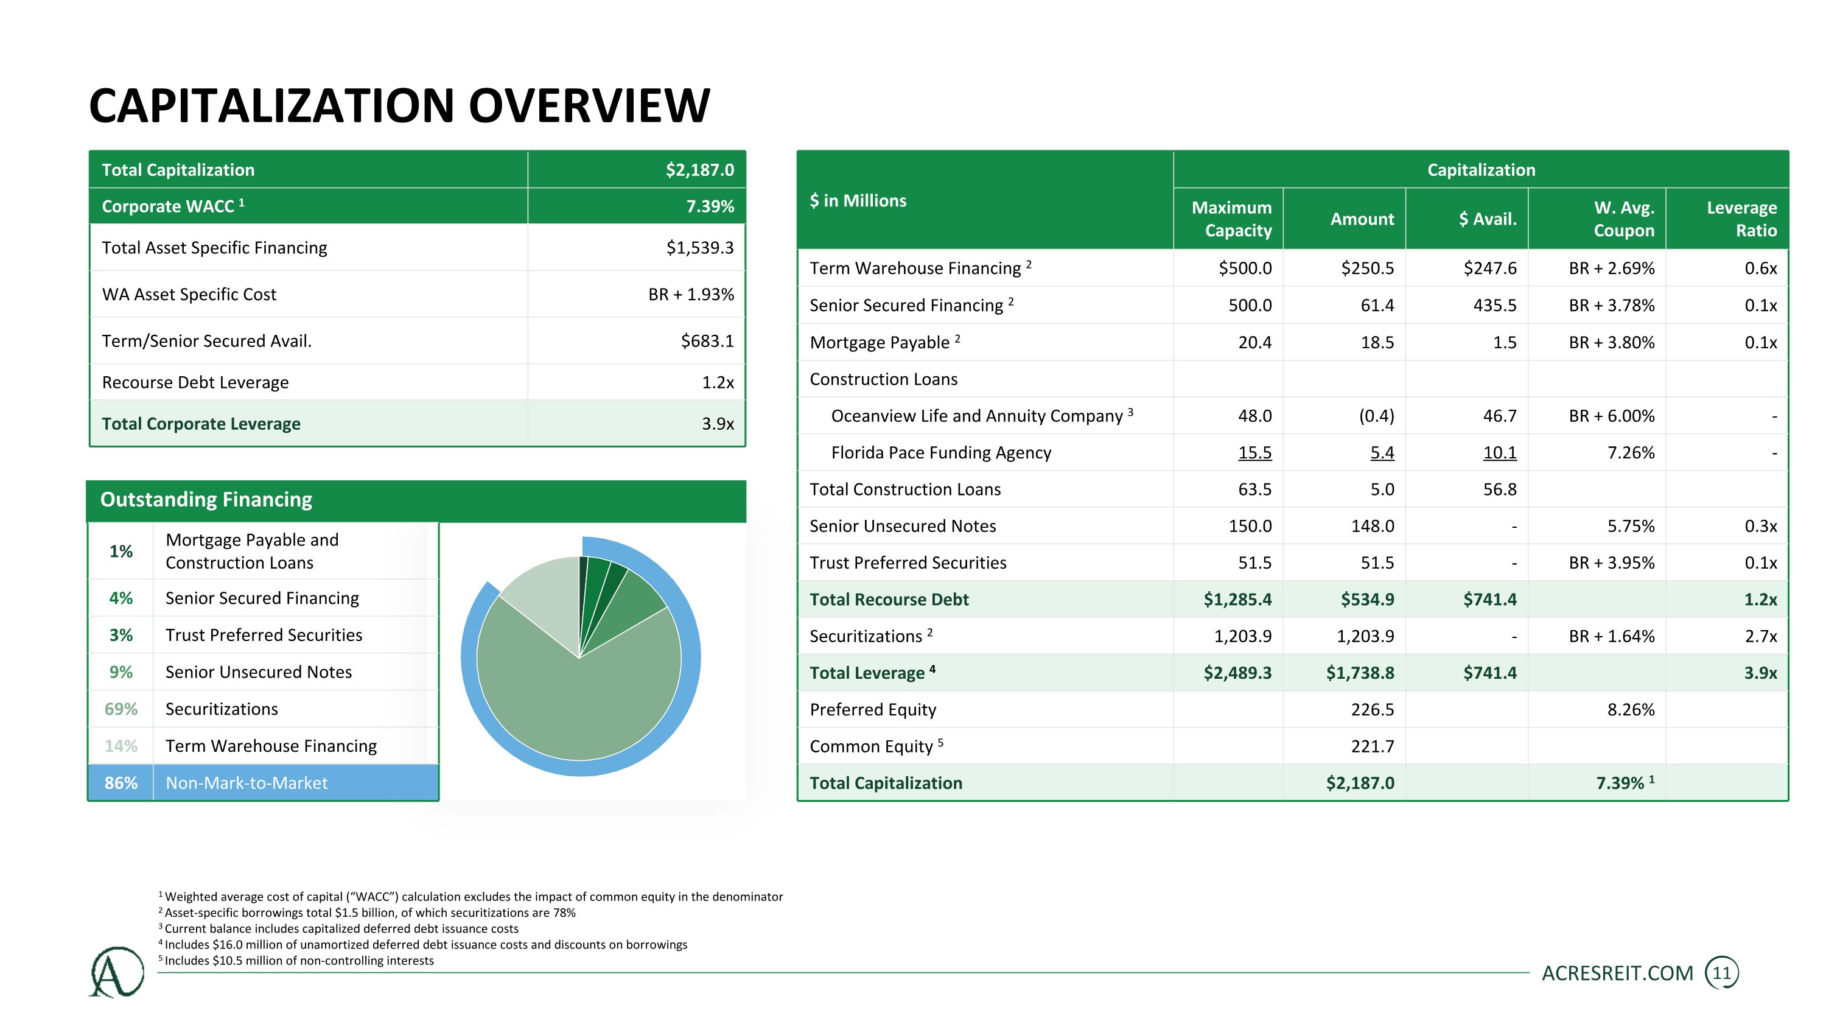Click the ACRES logo icon
This screenshot has width=1826, height=1027.
tap(117, 972)
